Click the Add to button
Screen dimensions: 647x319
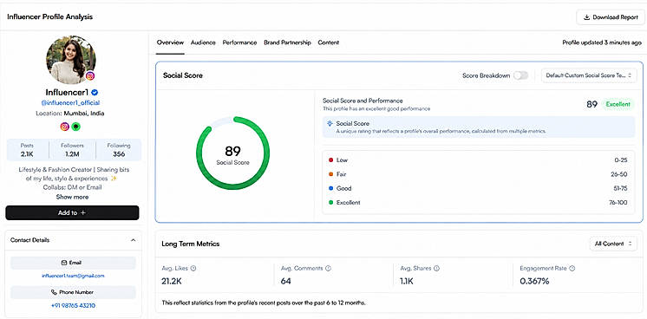pos(72,213)
